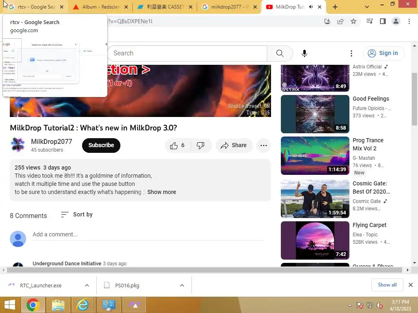Show hidden system tray icons
This screenshot has width=418, height=313.
[x=350, y=305]
